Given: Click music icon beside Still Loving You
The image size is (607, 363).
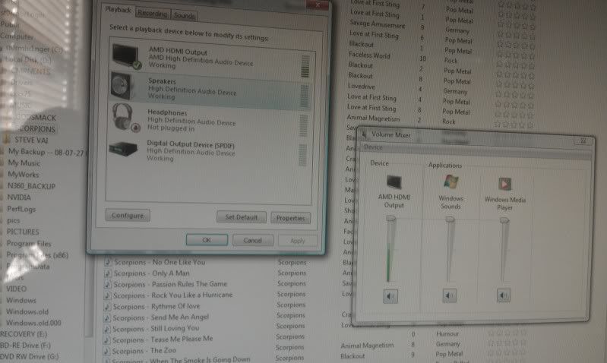Looking at the screenshot, I should coord(106,330).
